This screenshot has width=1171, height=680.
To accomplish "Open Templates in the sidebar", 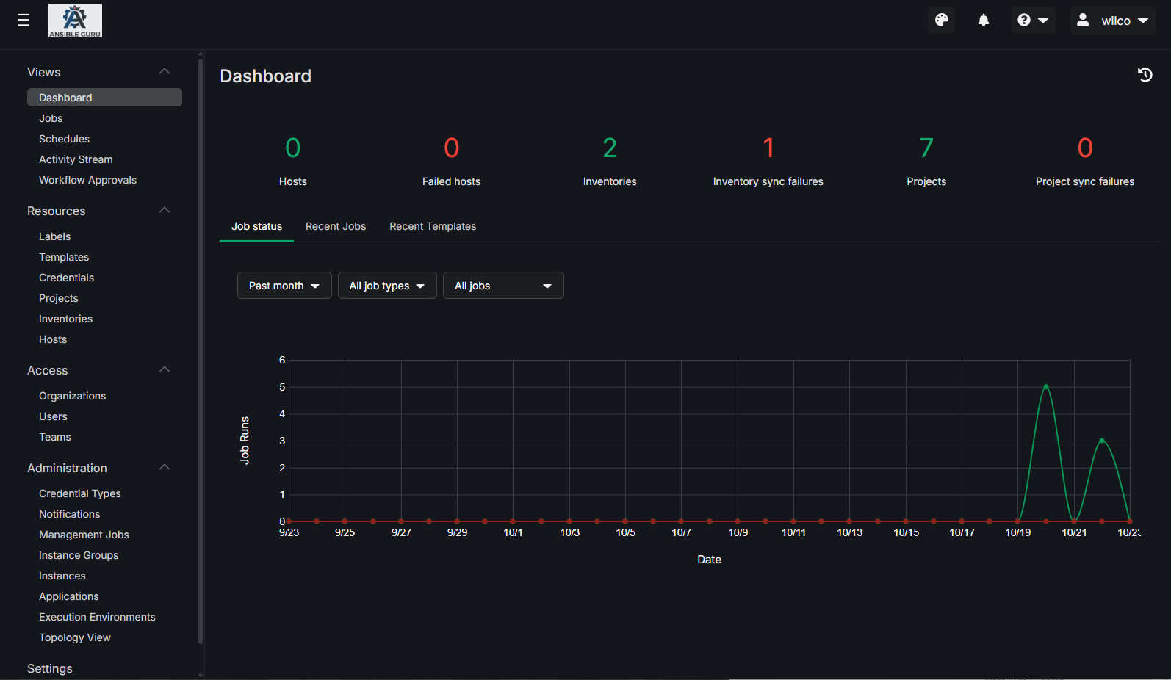I will click(x=64, y=257).
